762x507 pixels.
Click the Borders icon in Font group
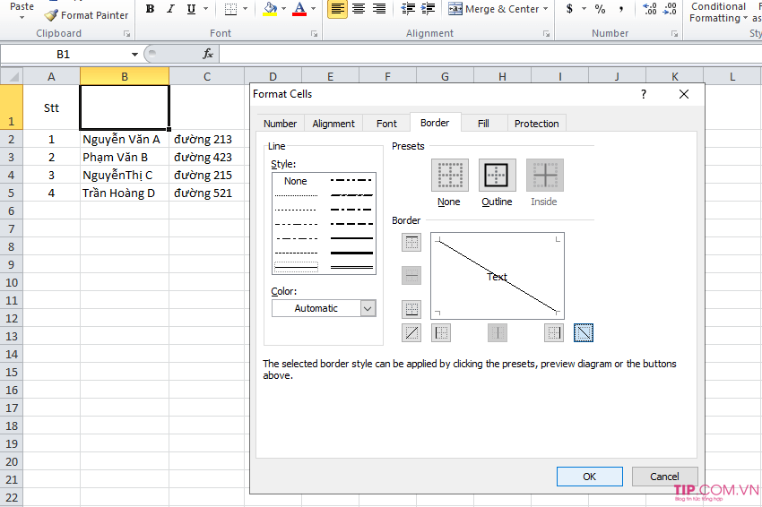230,9
